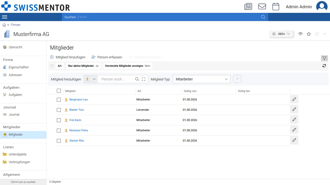Viewport: 330px width, 185px height.
Task: Refresh the members list
Action: 324,66
